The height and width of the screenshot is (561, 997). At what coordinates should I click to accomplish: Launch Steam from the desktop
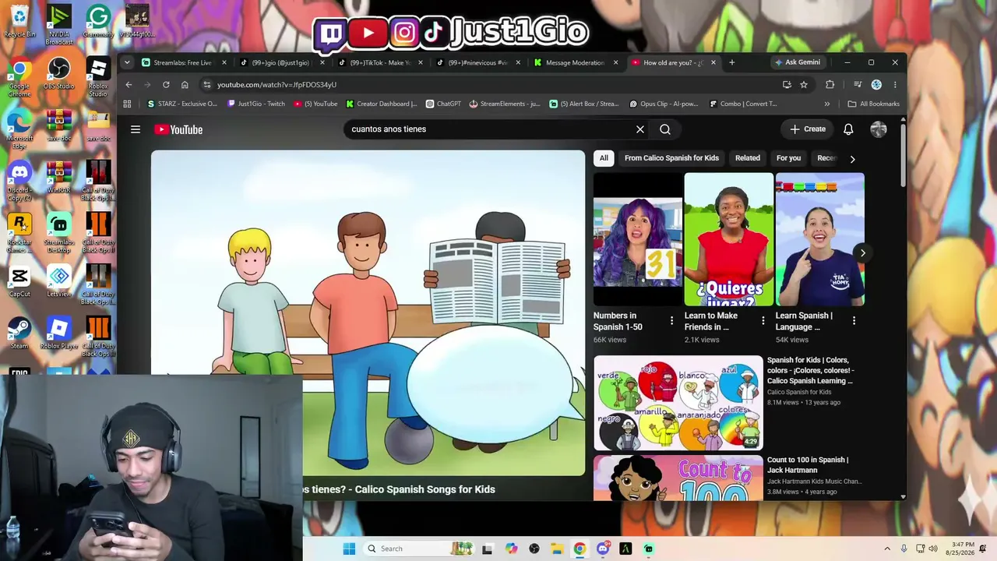click(19, 333)
